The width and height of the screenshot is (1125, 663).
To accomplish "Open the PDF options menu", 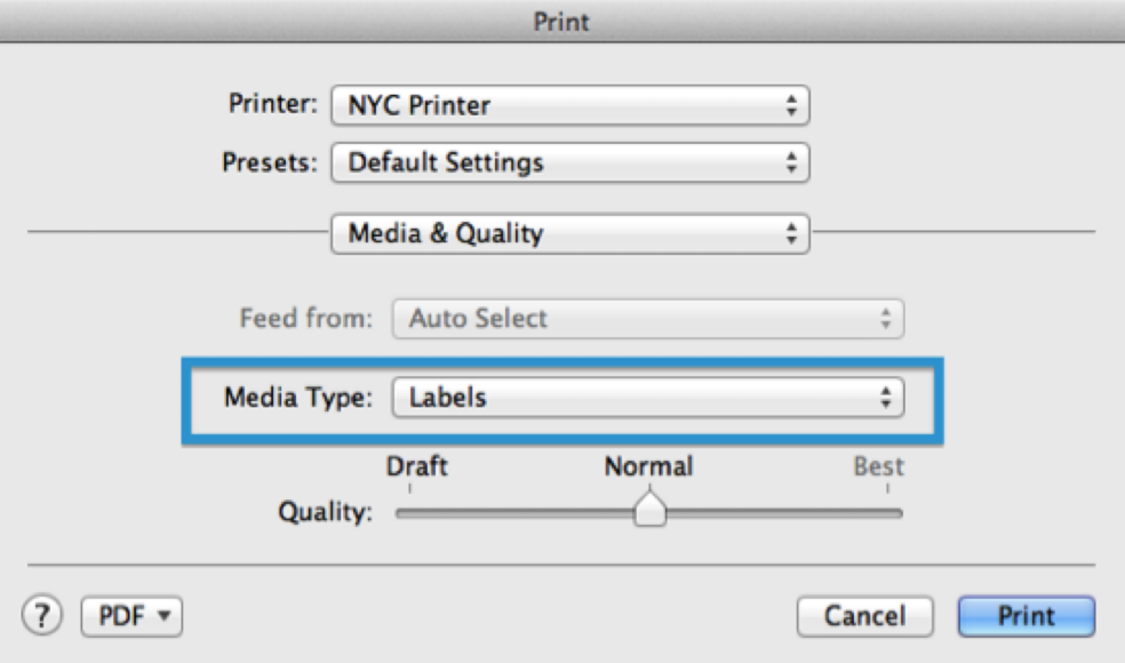I will [x=131, y=616].
